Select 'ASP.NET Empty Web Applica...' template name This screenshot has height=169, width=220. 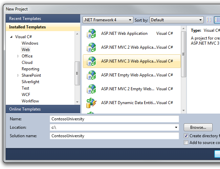click(129, 75)
